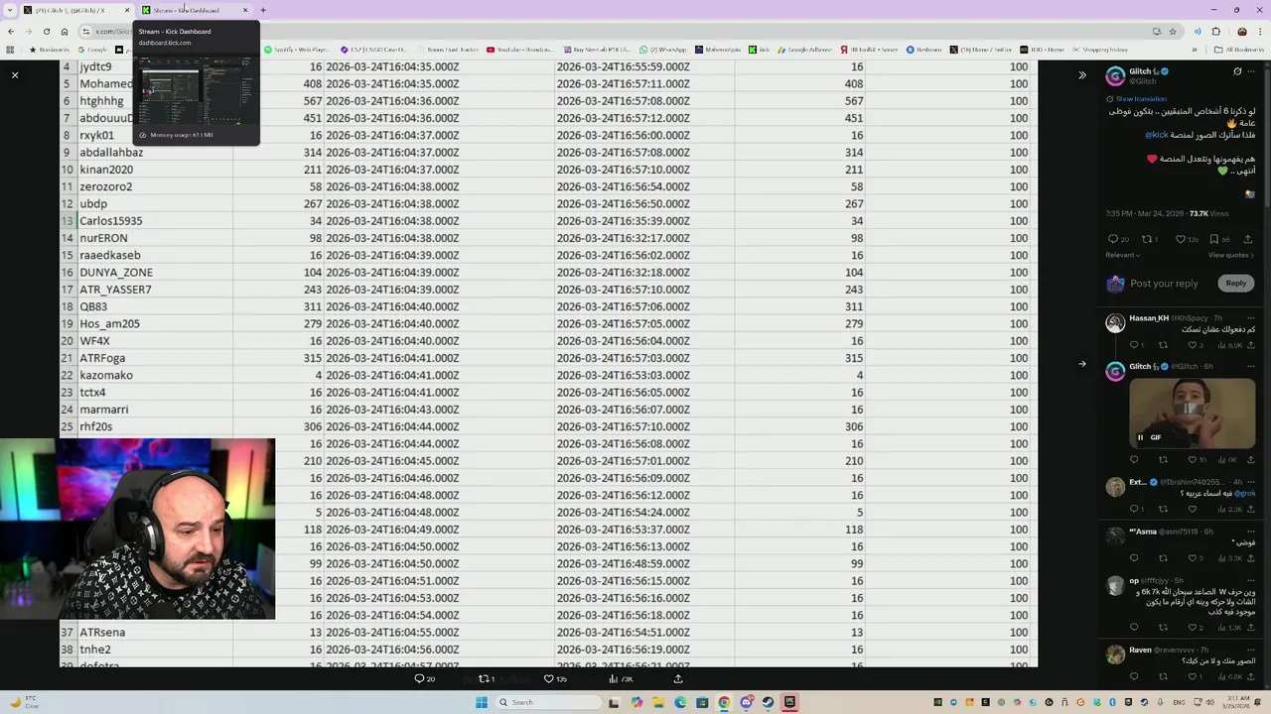1271x714 pixels.
Task: Open more options on Glitch's main post
Action: 1252,71
